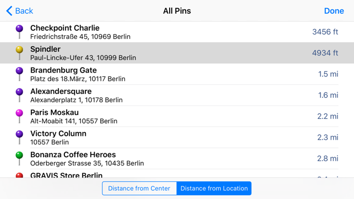The image size is (354, 199).
Task: Select the Distance from Location segment
Action: coord(214,189)
